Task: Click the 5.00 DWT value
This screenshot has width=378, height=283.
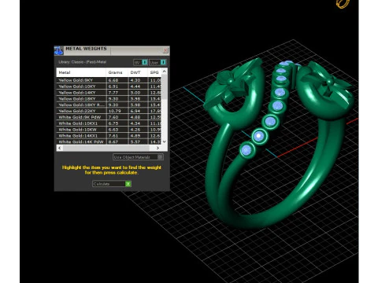Action: pos(135,93)
